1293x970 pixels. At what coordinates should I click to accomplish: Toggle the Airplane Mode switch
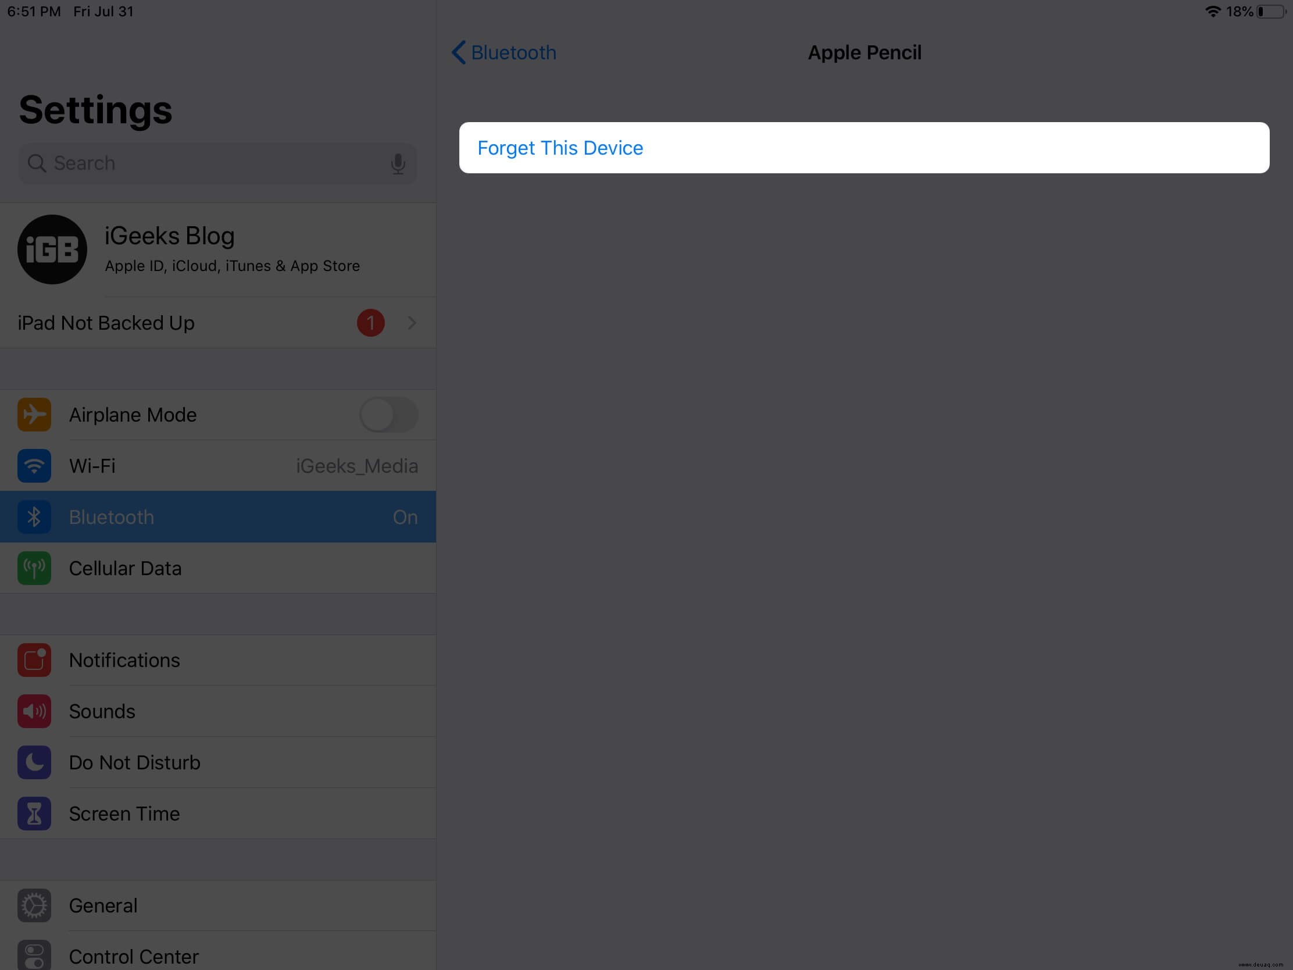point(389,415)
